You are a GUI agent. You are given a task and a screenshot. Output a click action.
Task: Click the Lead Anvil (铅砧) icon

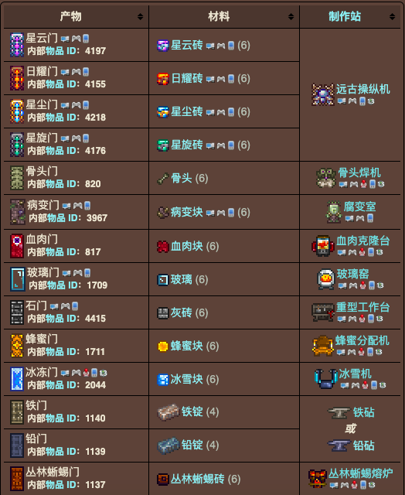(339, 445)
